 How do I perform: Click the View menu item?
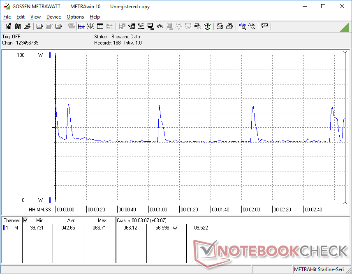35,17
